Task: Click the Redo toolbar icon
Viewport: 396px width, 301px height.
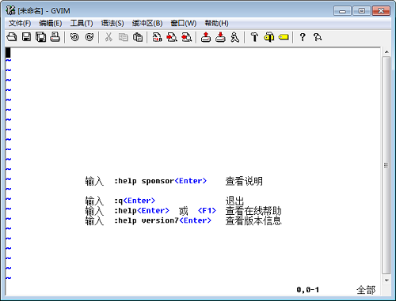Action: click(x=89, y=37)
